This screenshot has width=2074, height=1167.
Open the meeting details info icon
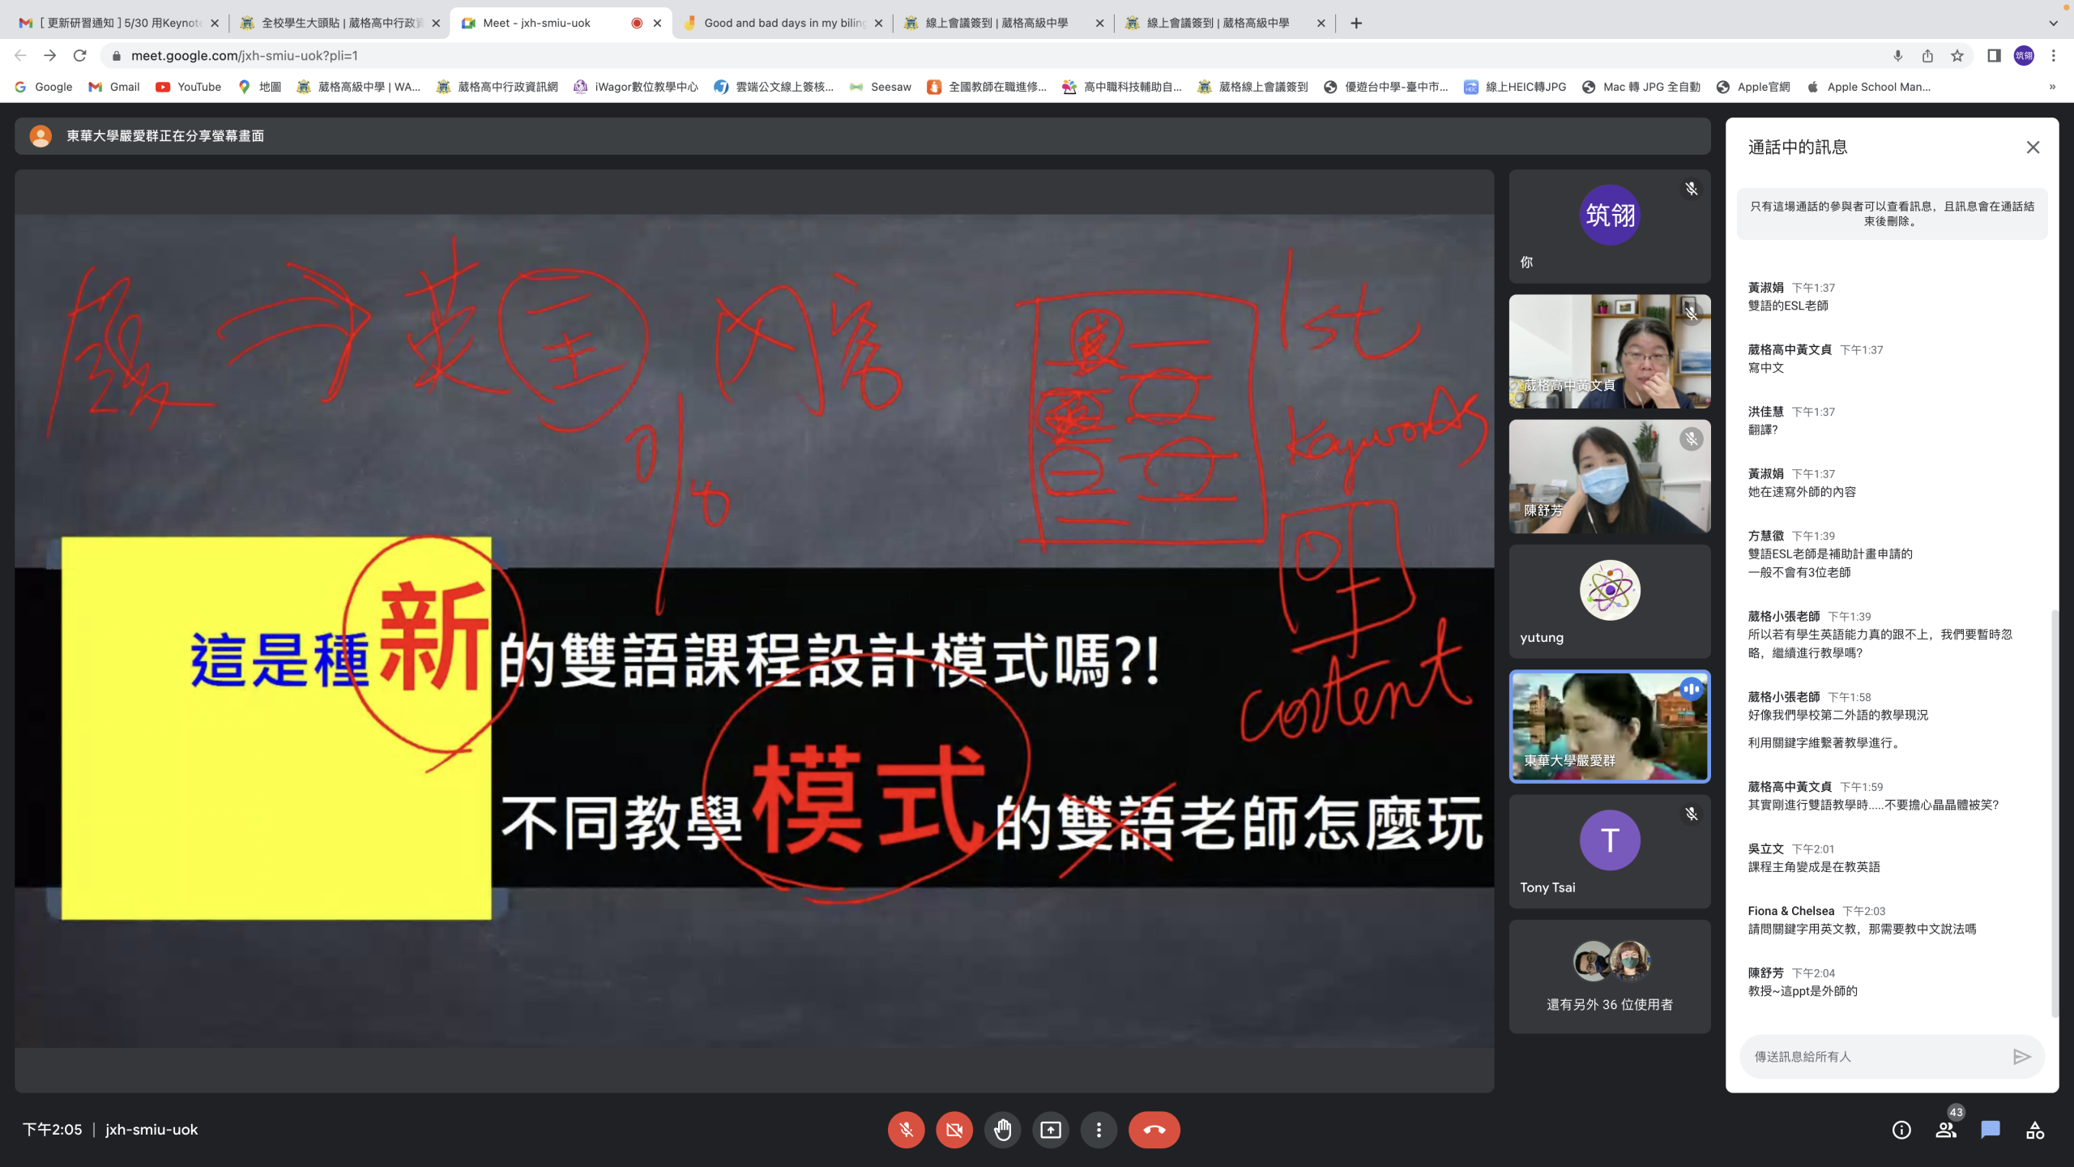(x=1901, y=1130)
